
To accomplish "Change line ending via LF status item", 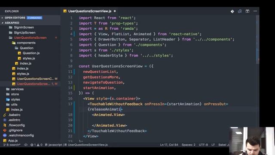I will pyautogui.click(x=213, y=145).
